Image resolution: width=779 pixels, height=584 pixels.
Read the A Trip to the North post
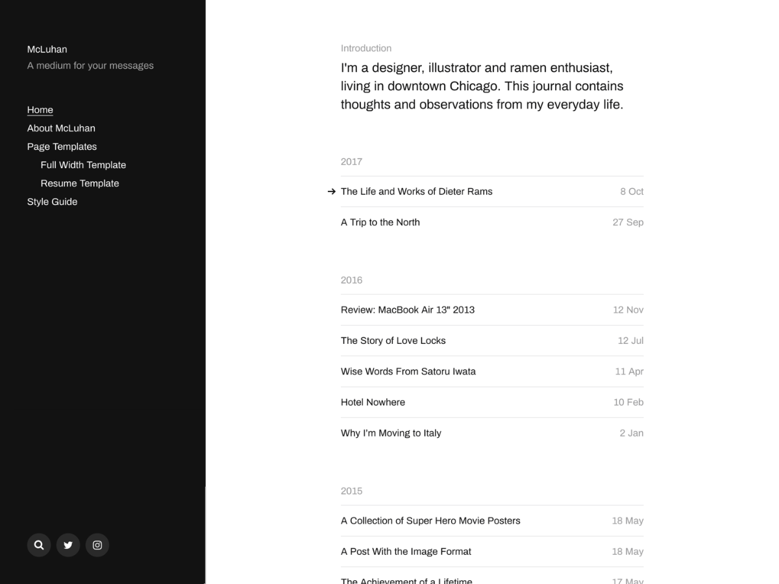point(380,222)
